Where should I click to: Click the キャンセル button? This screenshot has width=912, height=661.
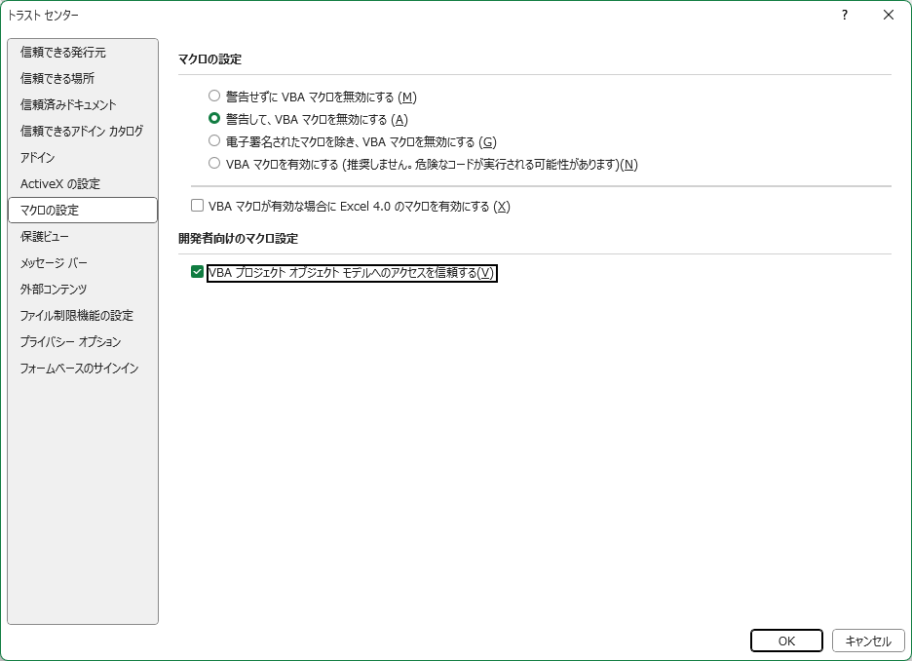click(x=868, y=641)
